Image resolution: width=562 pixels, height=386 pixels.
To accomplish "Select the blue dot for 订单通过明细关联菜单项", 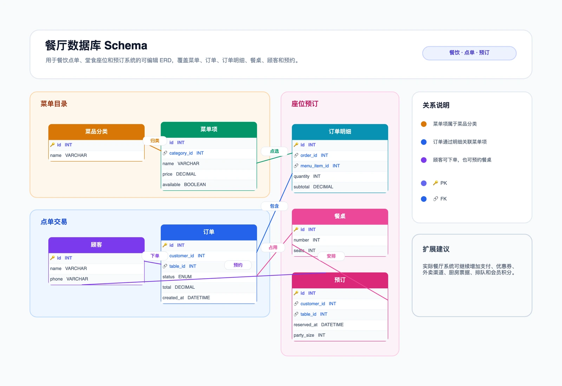I will [x=424, y=142].
